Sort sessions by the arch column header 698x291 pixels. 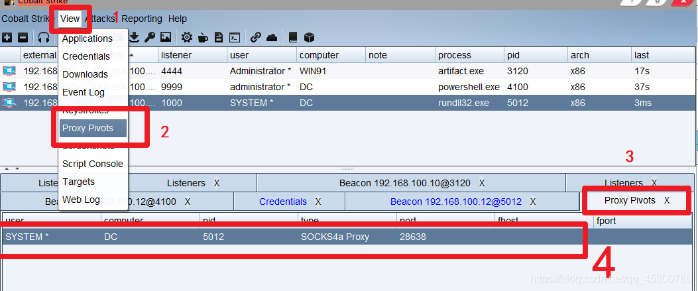(x=600, y=55)
